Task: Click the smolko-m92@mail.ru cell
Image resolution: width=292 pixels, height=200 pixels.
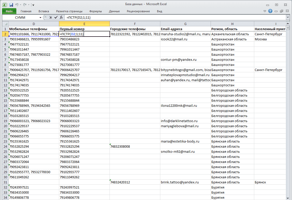Action: 185,152
